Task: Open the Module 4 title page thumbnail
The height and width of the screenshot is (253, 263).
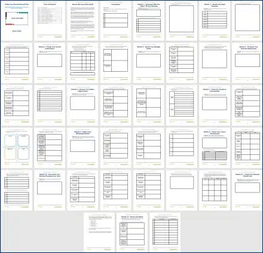Action: (149, 63)
